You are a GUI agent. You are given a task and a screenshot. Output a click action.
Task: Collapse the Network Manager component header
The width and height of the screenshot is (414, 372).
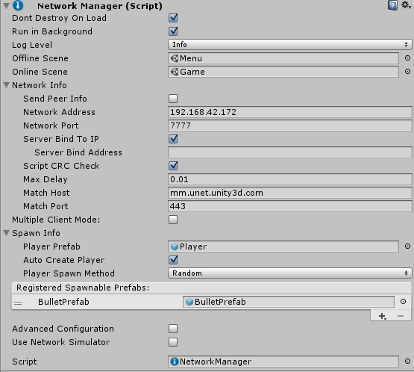tap(6, 5)
